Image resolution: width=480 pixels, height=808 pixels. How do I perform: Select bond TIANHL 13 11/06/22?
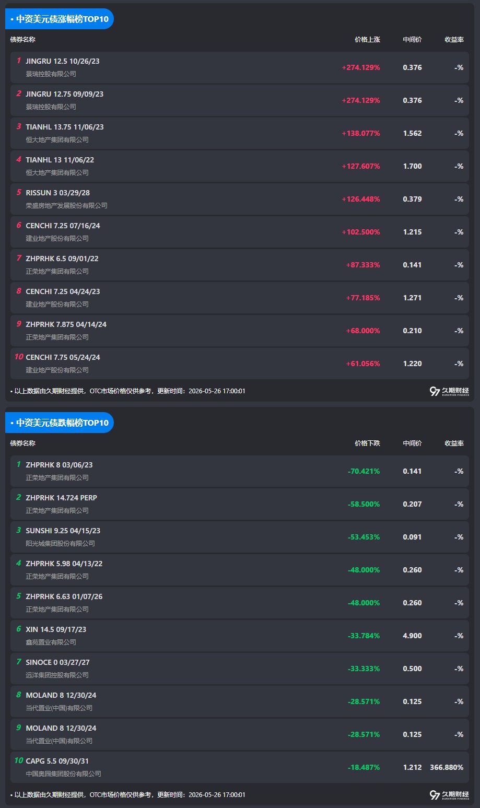point(60,160)
